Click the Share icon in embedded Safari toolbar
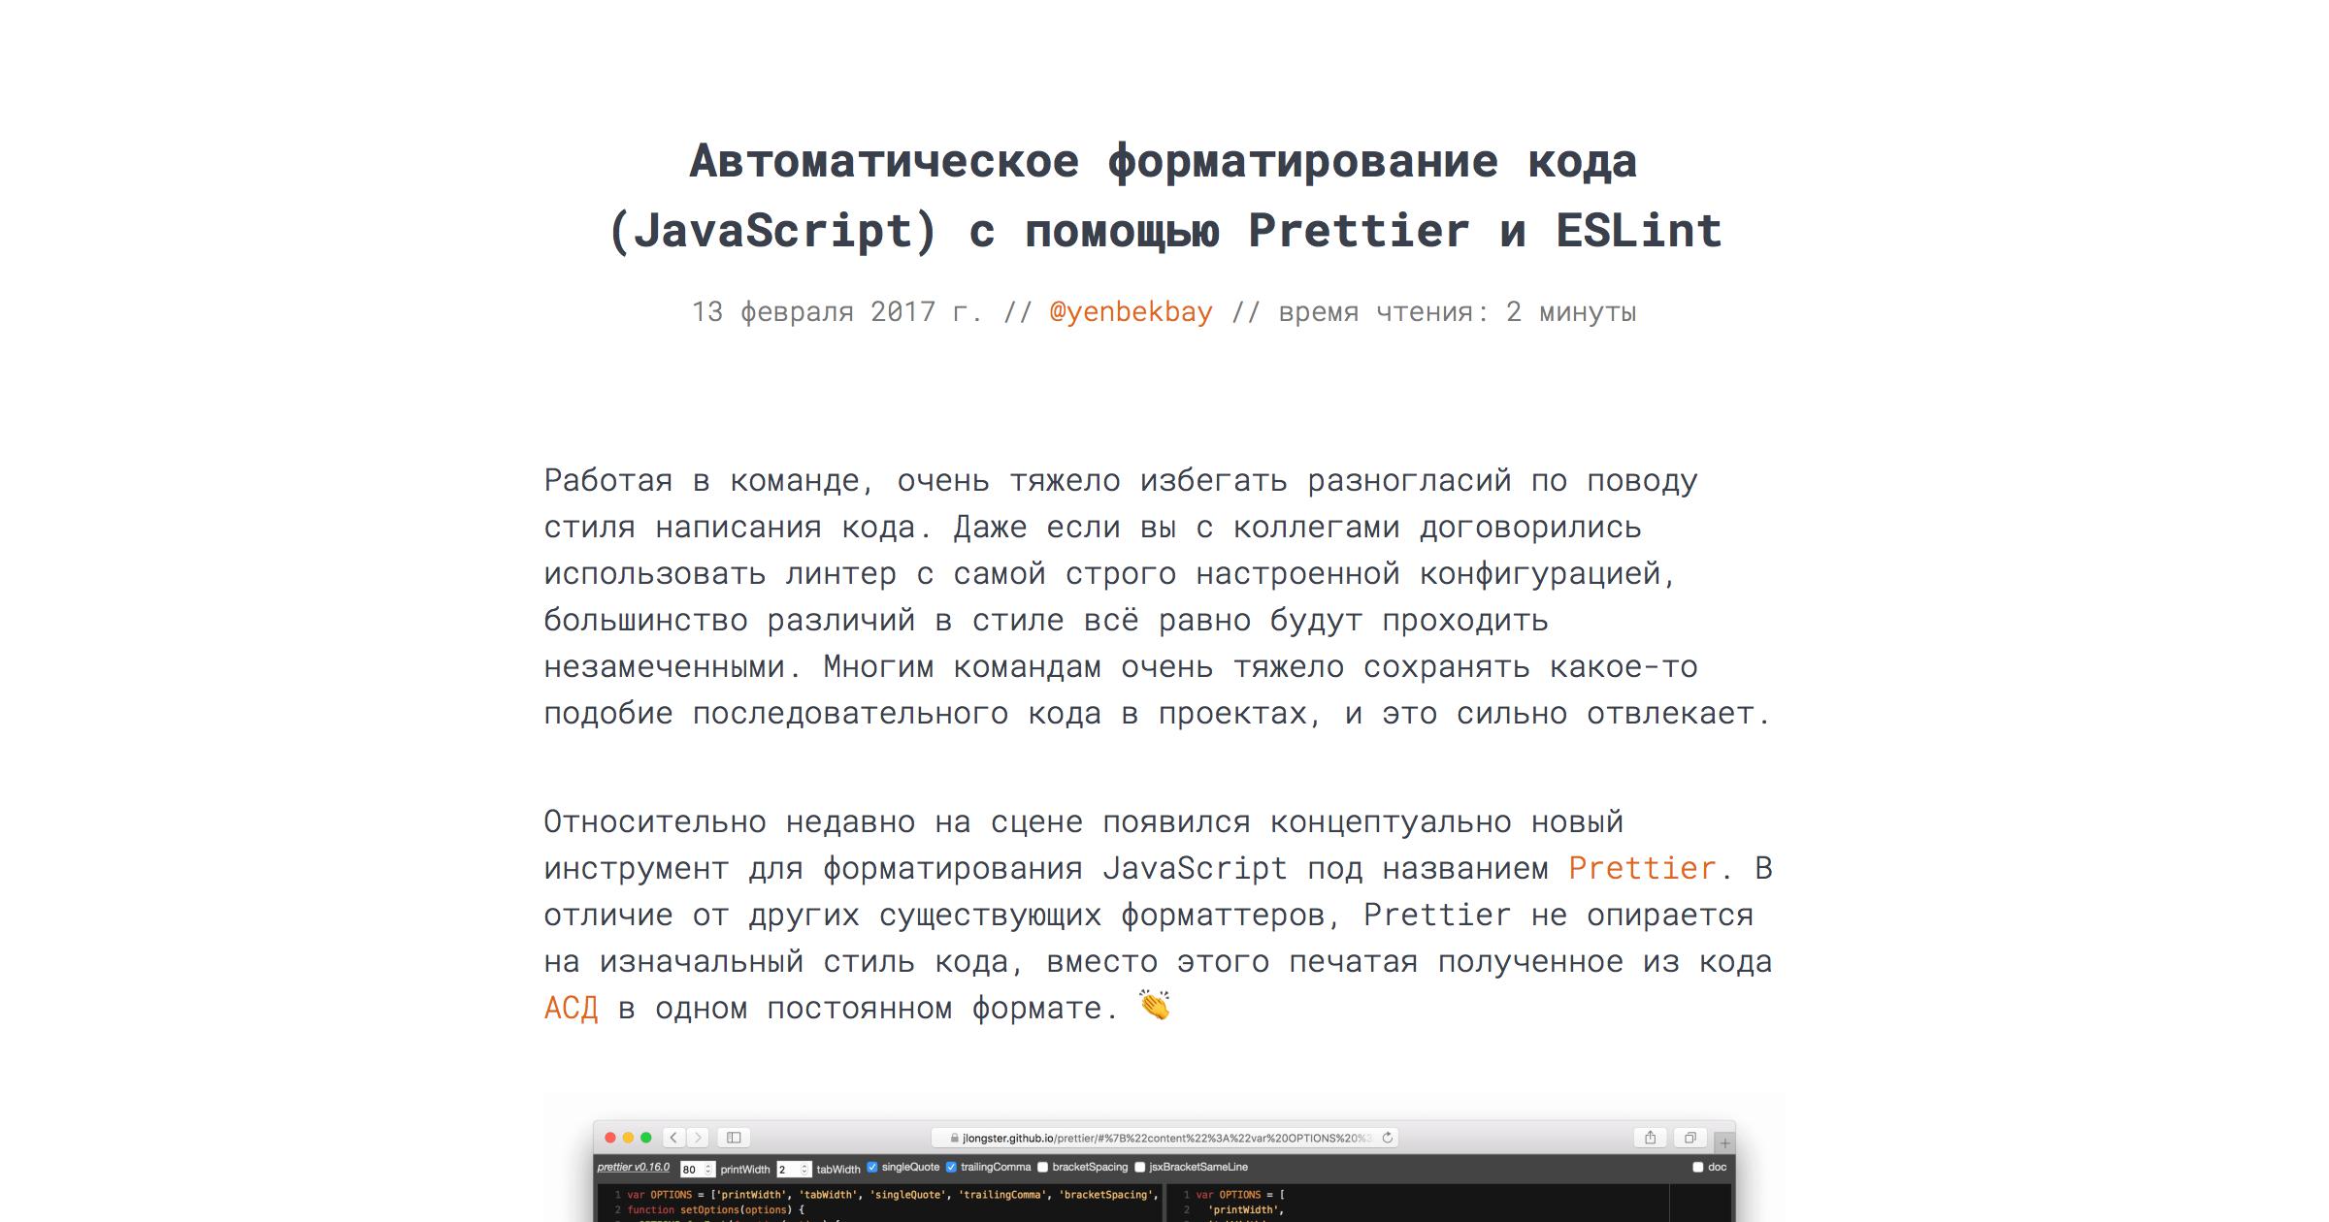The width and height of the screenshot is (2329, 1222). tap(1651, 1138)
